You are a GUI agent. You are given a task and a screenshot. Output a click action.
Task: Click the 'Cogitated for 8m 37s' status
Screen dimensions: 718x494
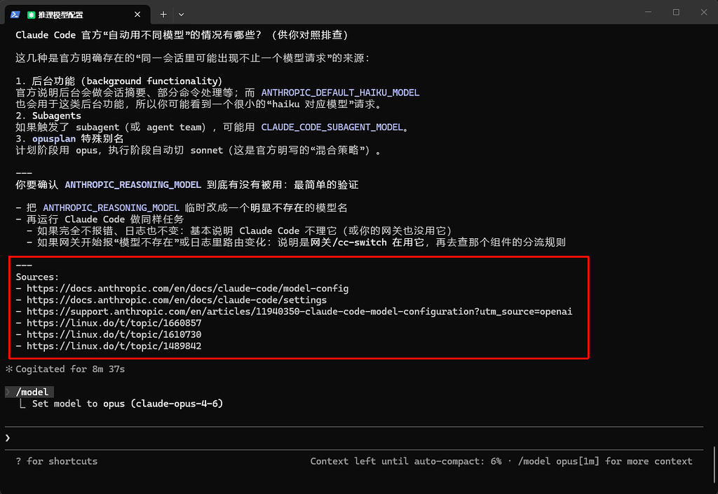click(70, 369)
